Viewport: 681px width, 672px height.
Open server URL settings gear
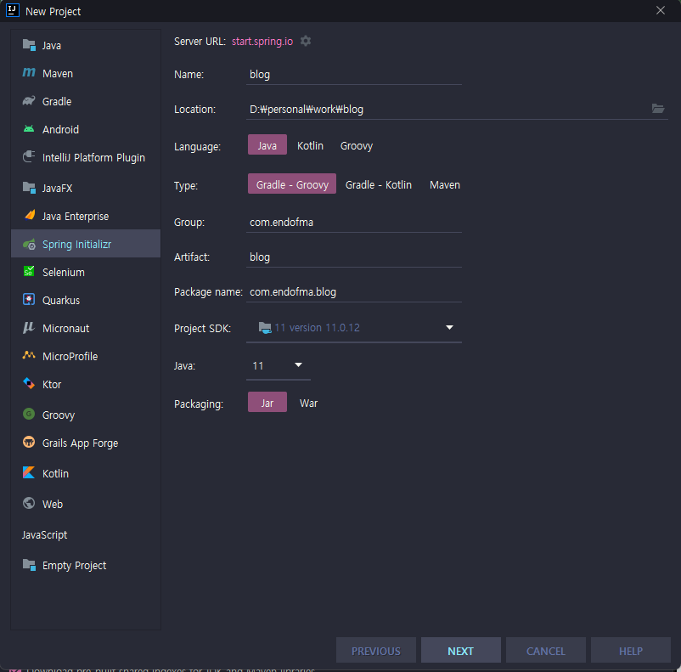pos(306,41)
